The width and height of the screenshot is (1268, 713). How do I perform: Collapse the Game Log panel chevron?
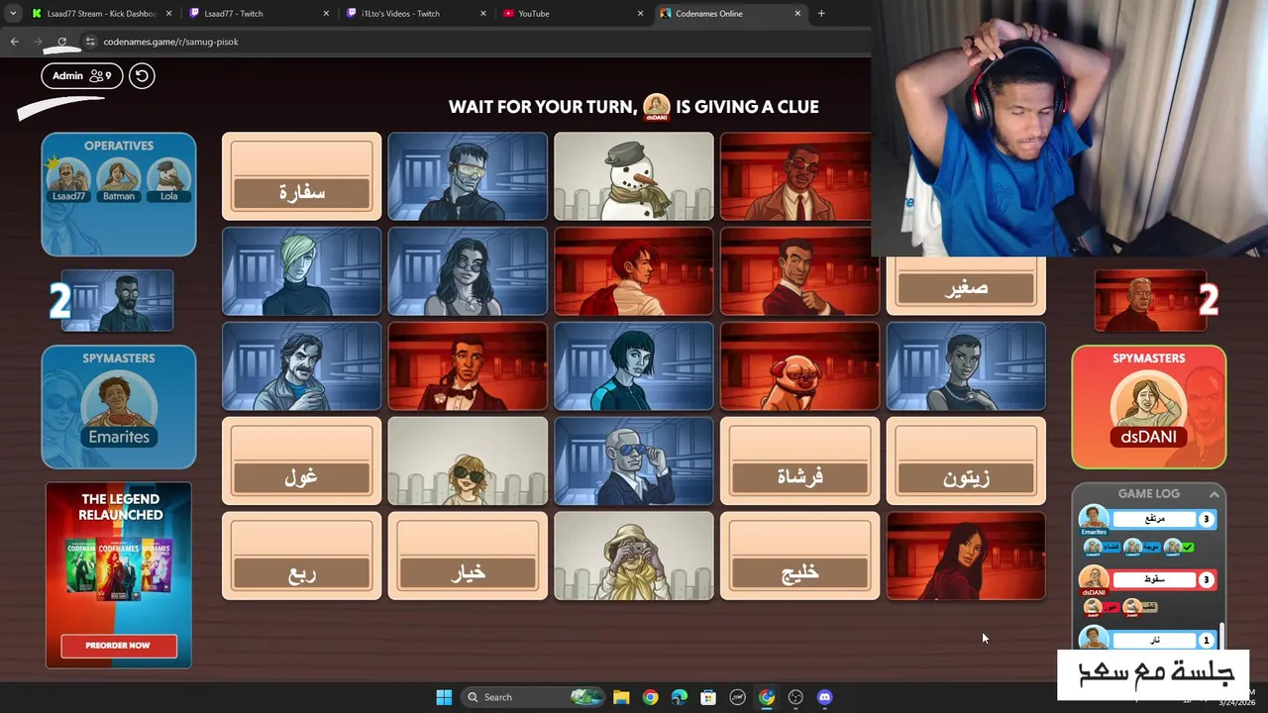click(1214, 493)
